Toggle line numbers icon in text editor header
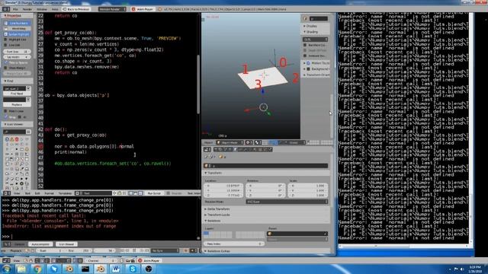 130,193
